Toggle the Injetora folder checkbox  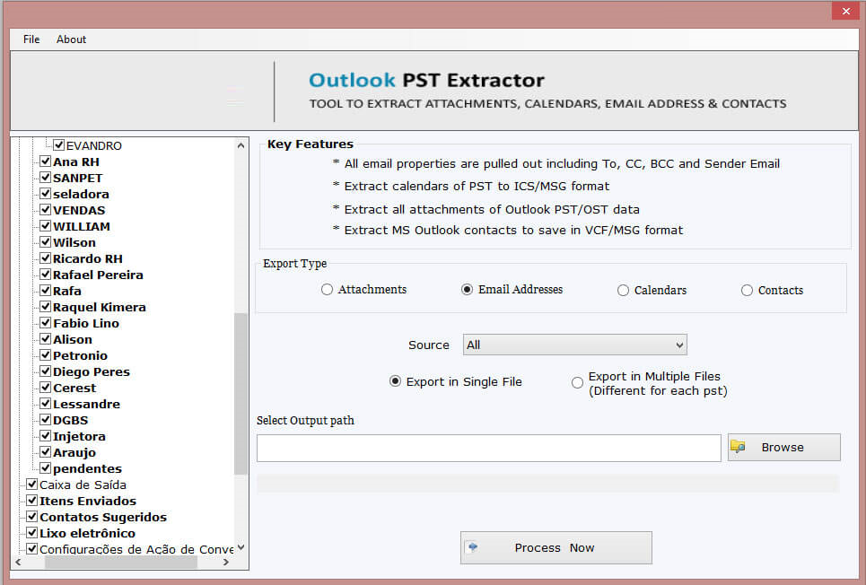coord(46,435)
